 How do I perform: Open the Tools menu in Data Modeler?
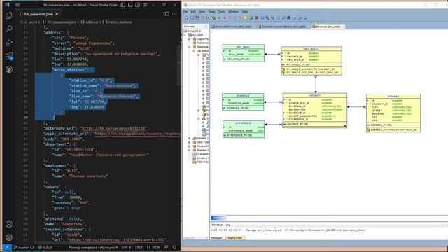click(x=222, y=12)
